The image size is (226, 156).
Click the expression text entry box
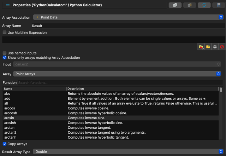click(x=114, y=40)
